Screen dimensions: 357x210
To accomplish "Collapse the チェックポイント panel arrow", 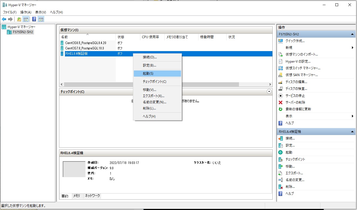I will click(x=269, y=92).
